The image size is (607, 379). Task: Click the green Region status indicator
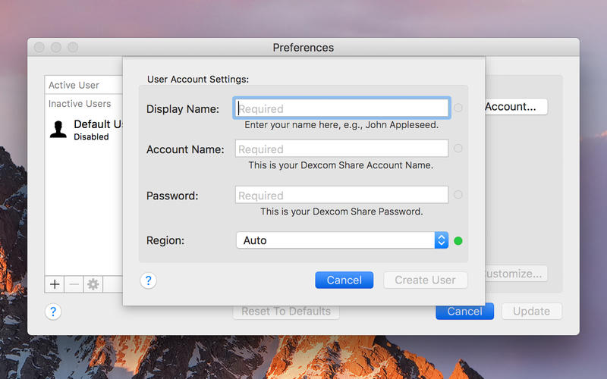pyautogui.click(x=458, y=241)
